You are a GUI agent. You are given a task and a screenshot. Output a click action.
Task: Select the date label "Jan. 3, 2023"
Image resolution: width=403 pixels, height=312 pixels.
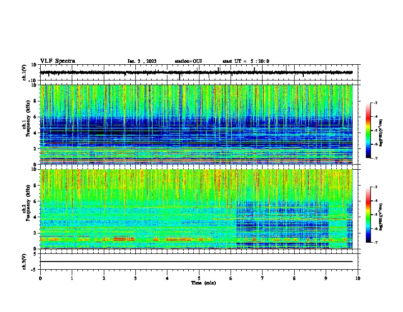coord(142,61)
